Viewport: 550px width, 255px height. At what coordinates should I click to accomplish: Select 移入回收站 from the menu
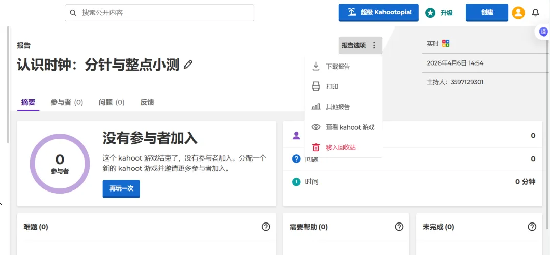(343, 148)
